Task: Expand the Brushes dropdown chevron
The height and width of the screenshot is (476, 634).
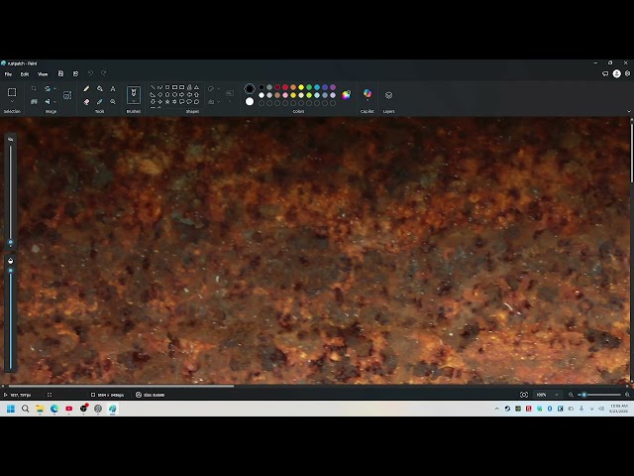Action: point(134,102)
